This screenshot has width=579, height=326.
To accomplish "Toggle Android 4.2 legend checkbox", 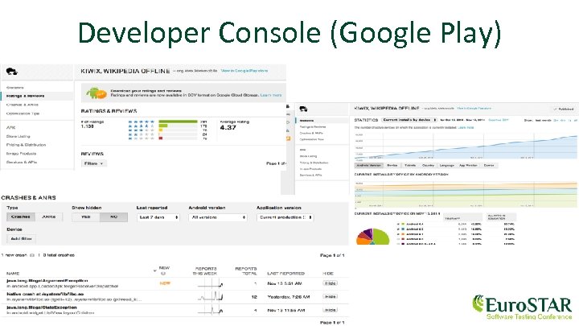I will coord(398,229).
